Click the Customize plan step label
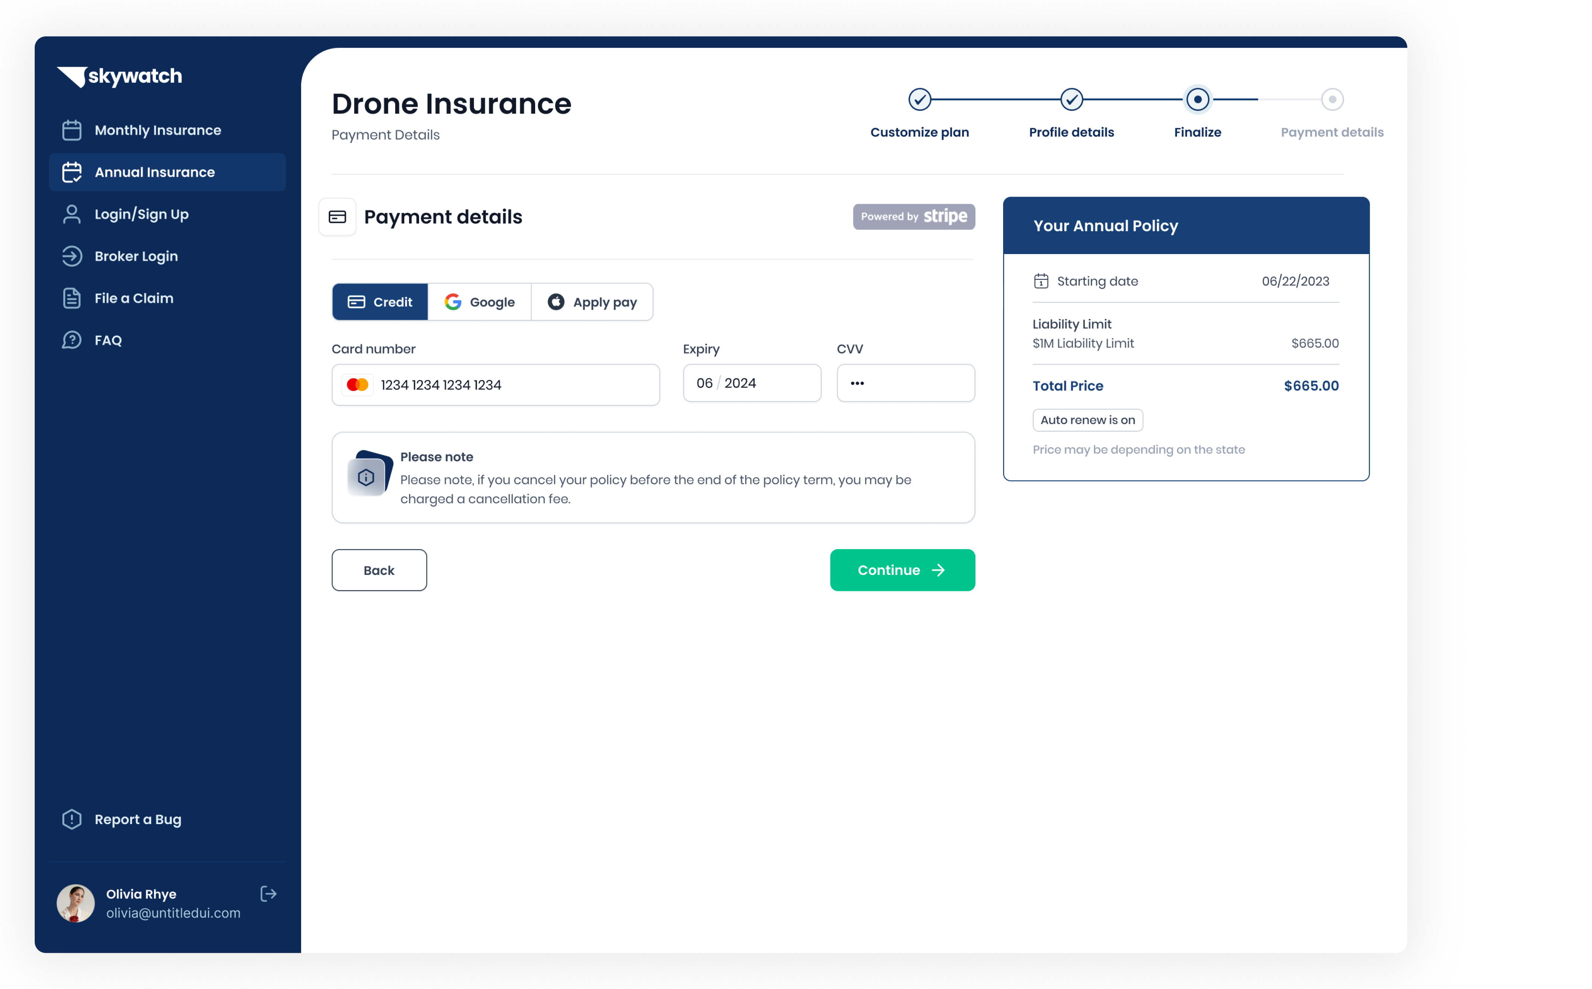 tap(920, 132)
